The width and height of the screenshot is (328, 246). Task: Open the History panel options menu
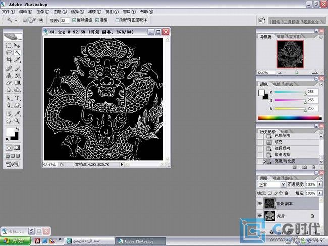tap(321, 132)
